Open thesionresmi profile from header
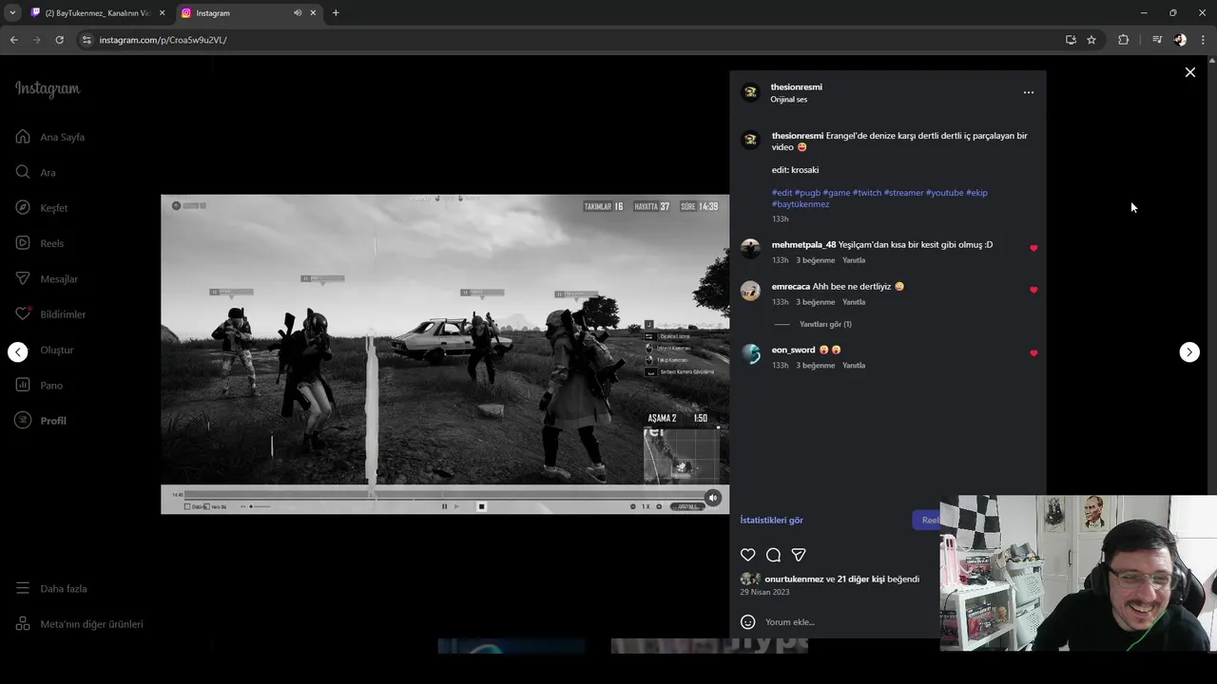 coord(797,86)
